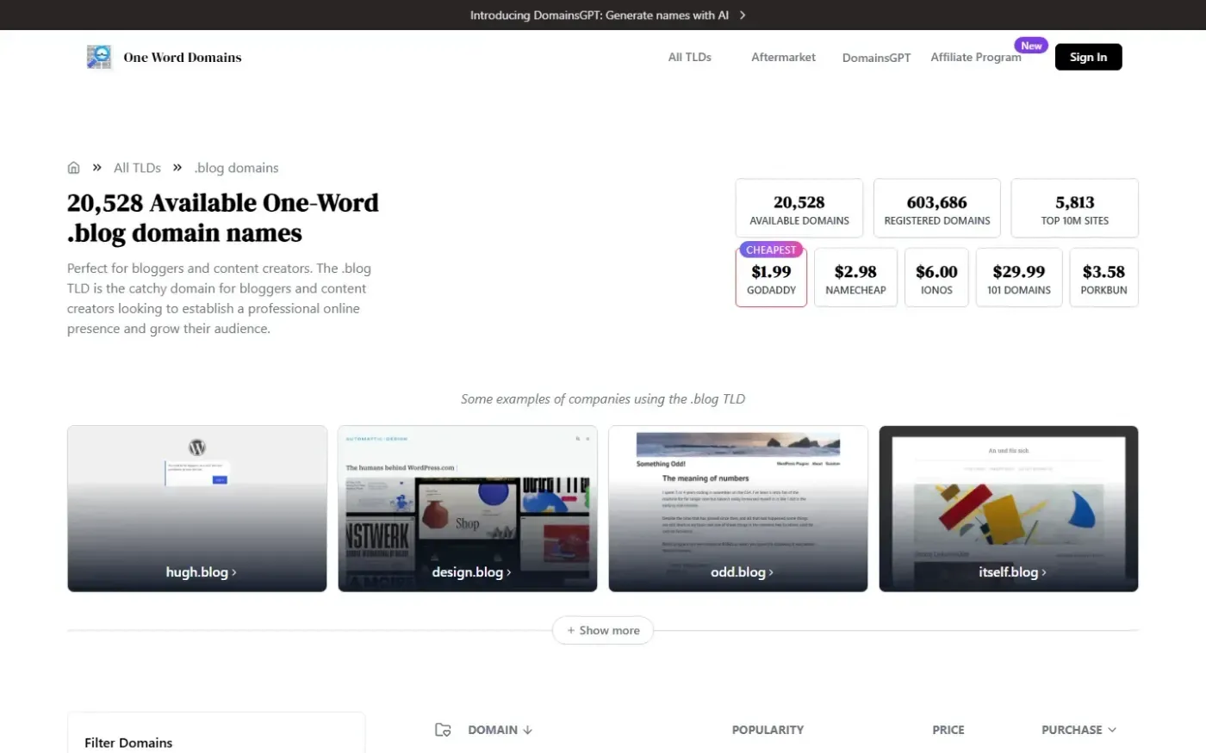The width and height of the screenshot is (1206, 753).
Task: Click the .blog domains breadcrumb text
Action: [236, 168]
